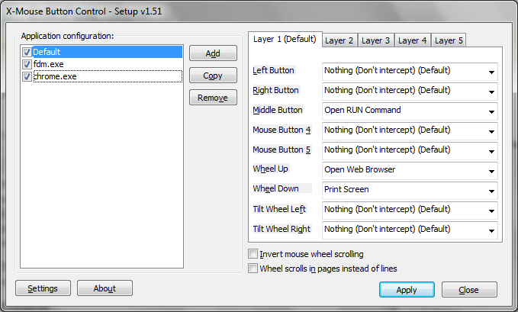Viewport: 518px width, 312px height.
Task: Select the chrome.exe entry in list
Action: (x=55, y=77)
